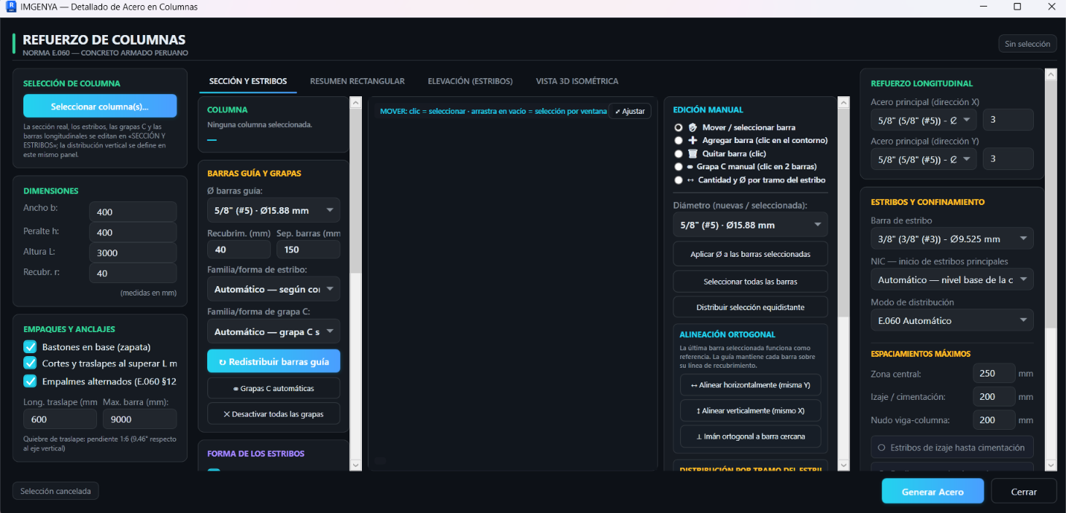Open Familia/forma de grapa C dropdown

tap(274, 331)
